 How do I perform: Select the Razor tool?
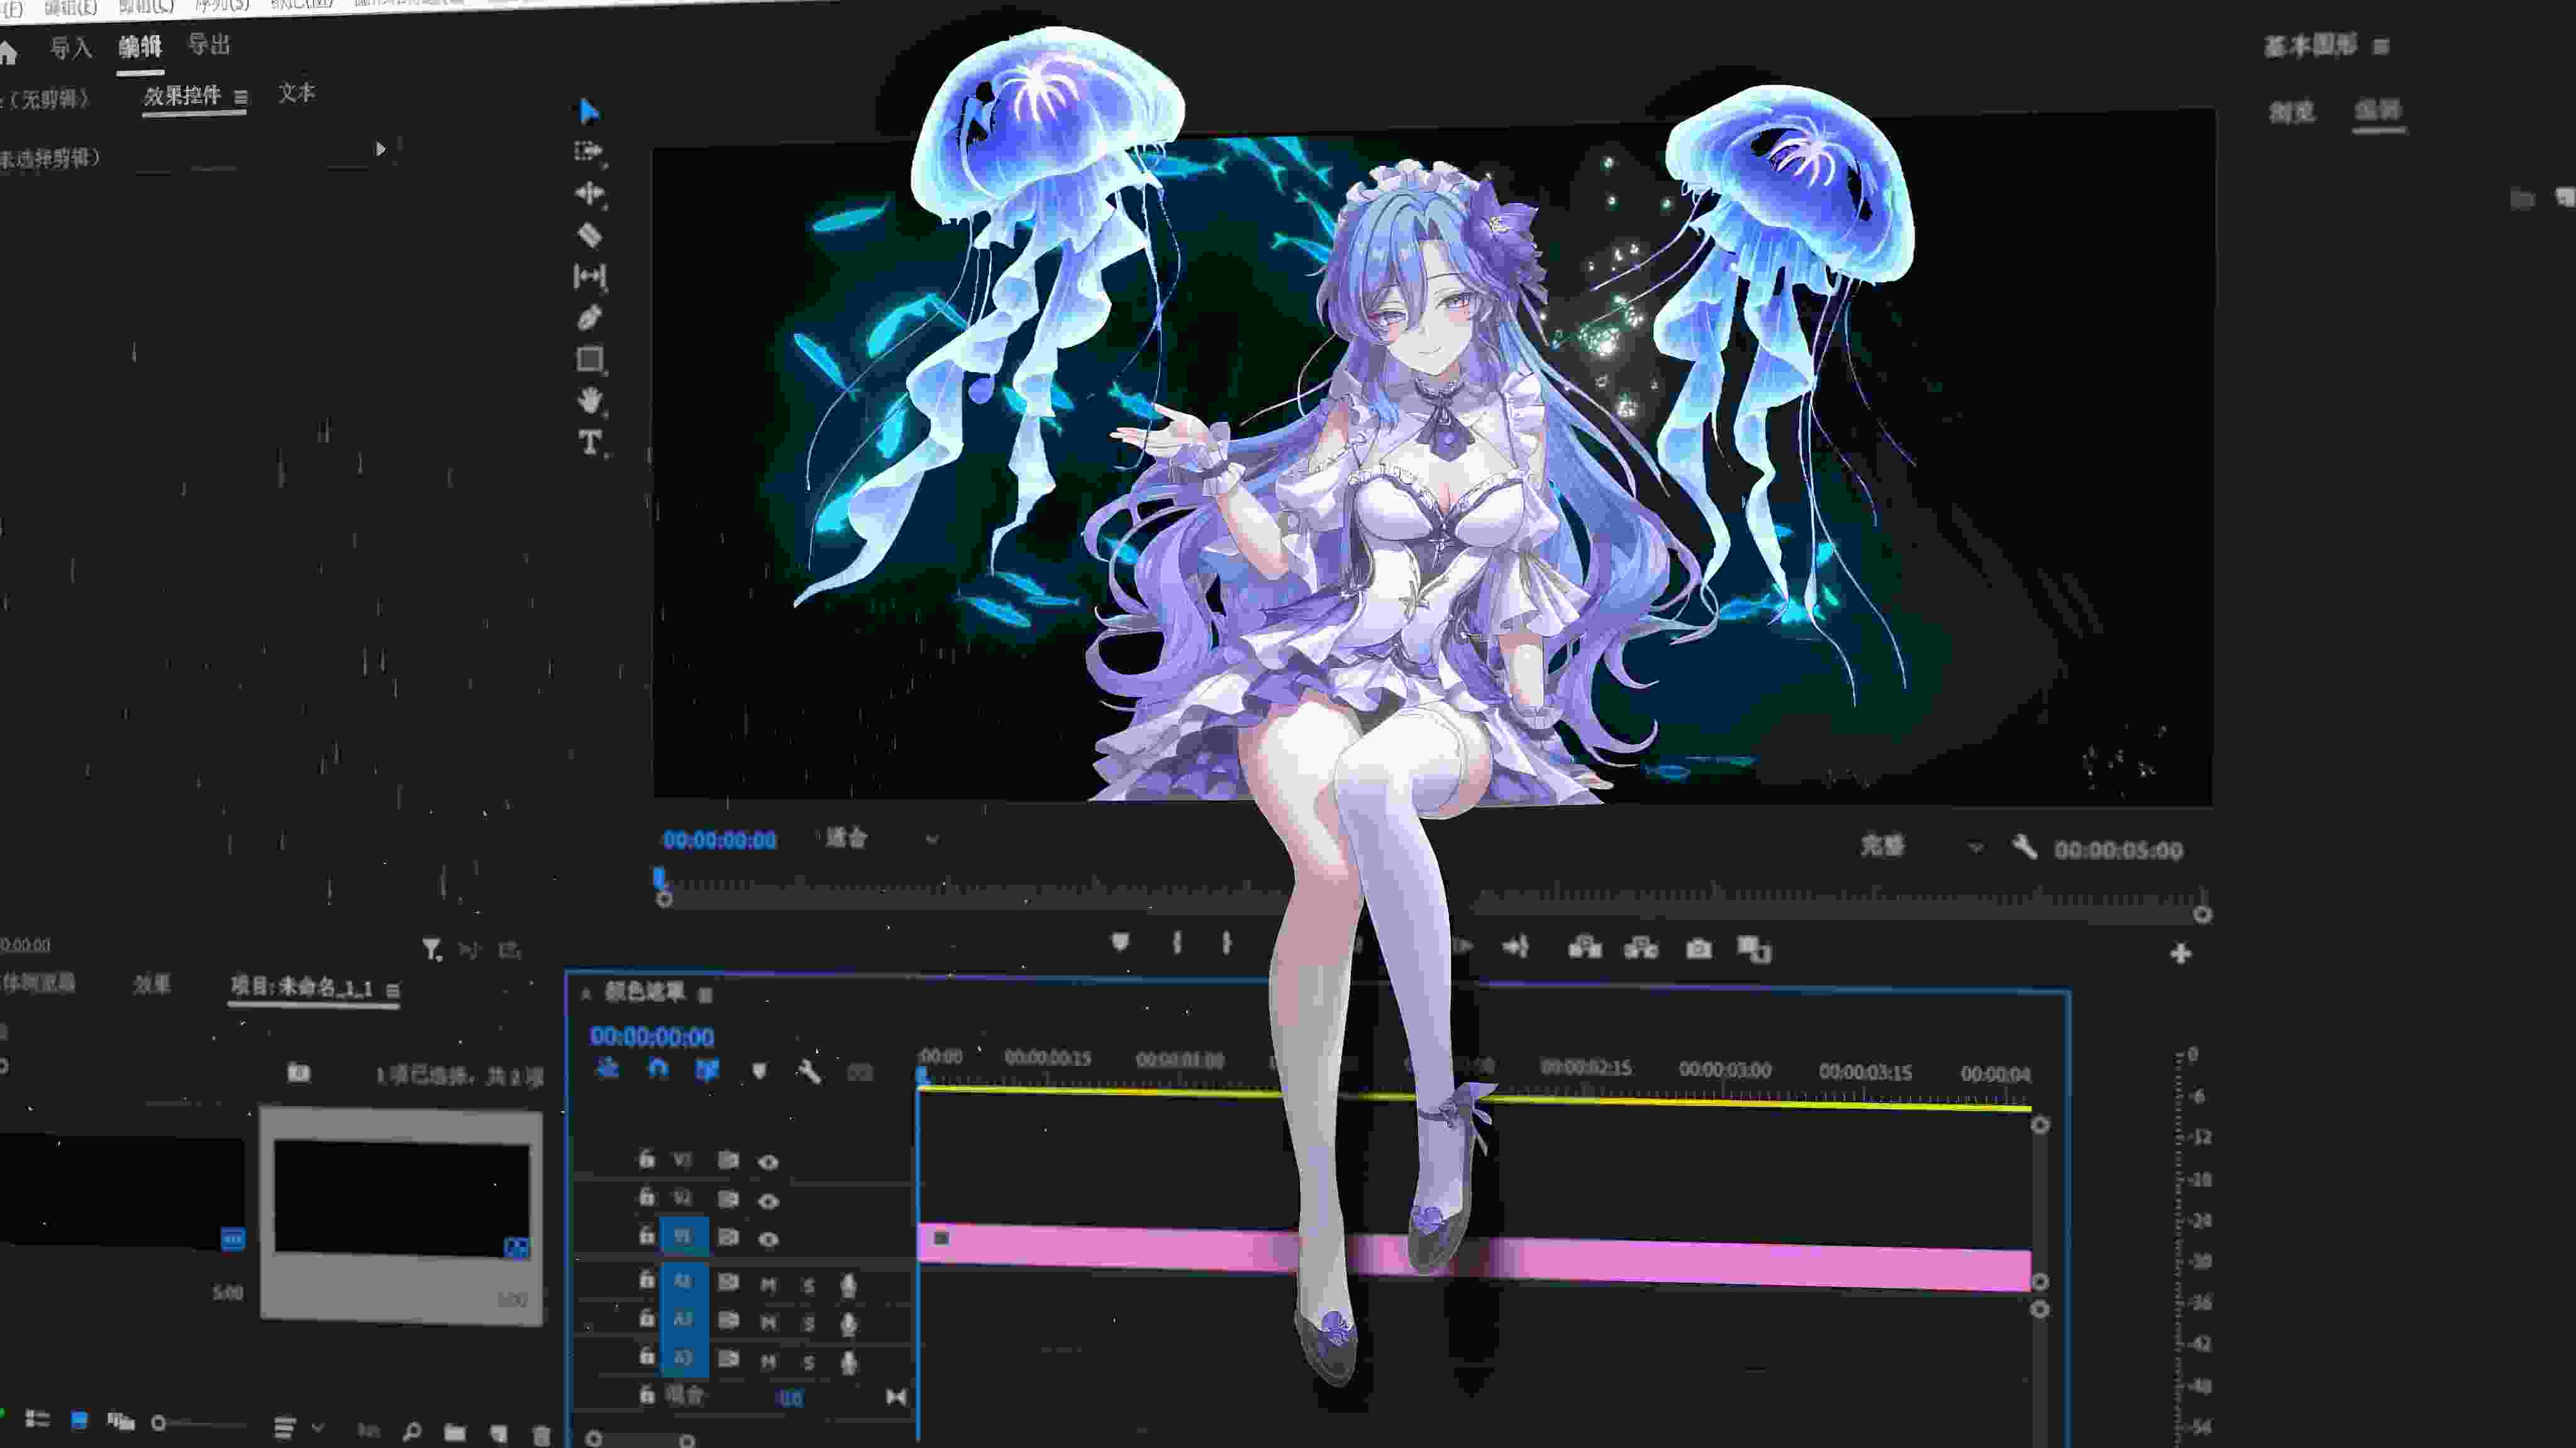point(590,235)
